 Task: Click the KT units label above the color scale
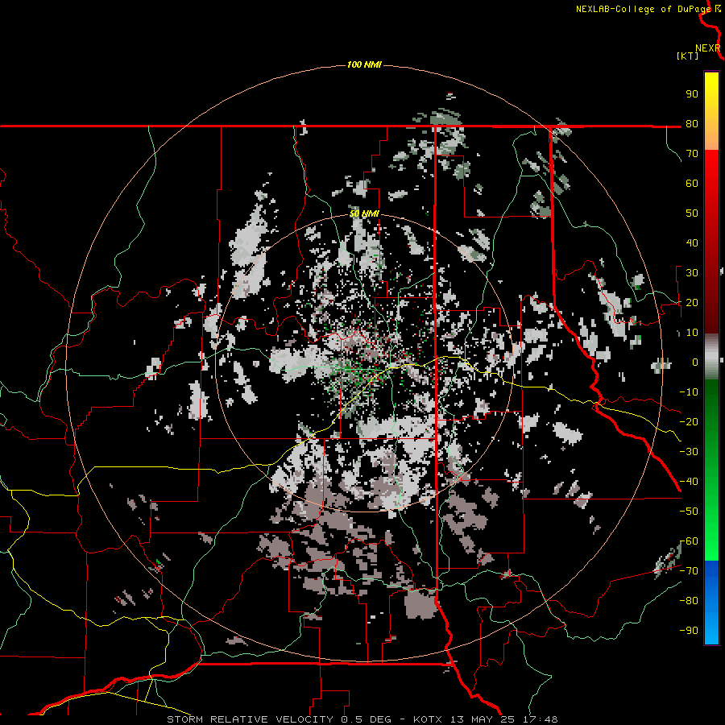pyautogui.click(x=687, y=56)
